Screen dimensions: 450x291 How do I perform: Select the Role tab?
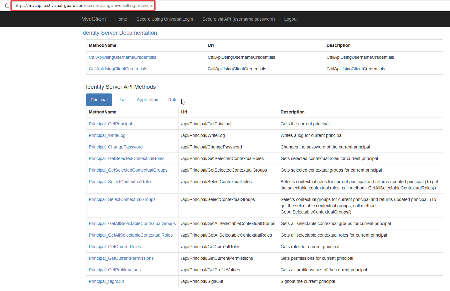pyautogui.click(x=173, y=99)
